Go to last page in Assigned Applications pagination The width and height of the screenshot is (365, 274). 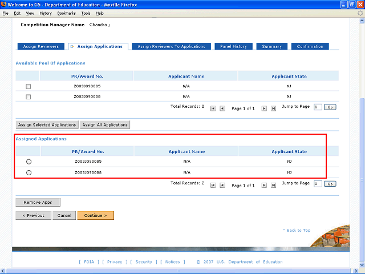273,185
